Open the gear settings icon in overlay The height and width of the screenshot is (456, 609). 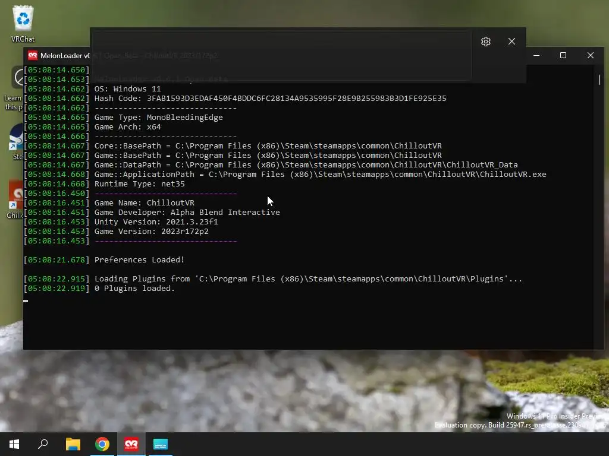tap(485, 42)
